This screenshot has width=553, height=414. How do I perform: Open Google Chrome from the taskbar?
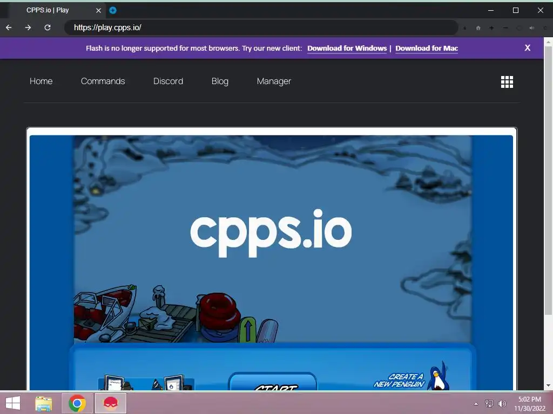pyautogui.click(x=77, y=403)
